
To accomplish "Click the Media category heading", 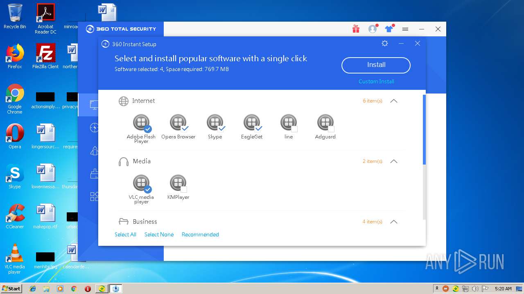I will point(142,161).
